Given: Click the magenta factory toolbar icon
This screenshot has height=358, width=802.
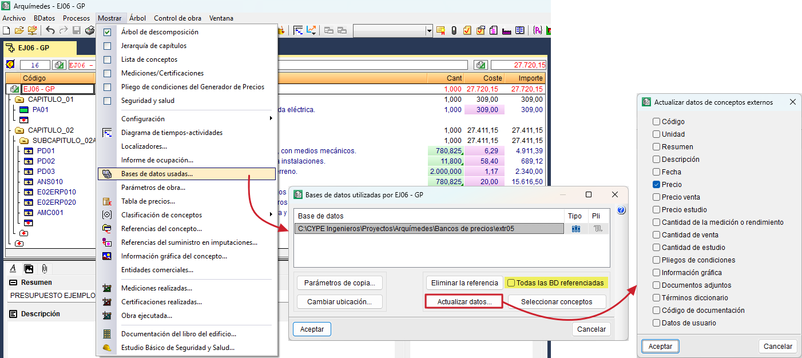Looking at the screenshot, I should (506, 30).
